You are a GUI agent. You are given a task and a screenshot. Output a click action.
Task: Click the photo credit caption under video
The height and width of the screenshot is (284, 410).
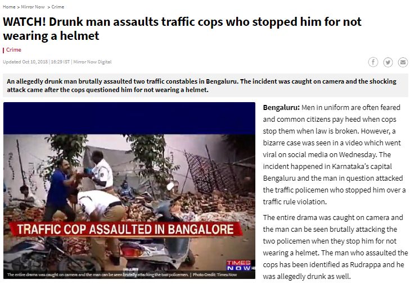122,274
